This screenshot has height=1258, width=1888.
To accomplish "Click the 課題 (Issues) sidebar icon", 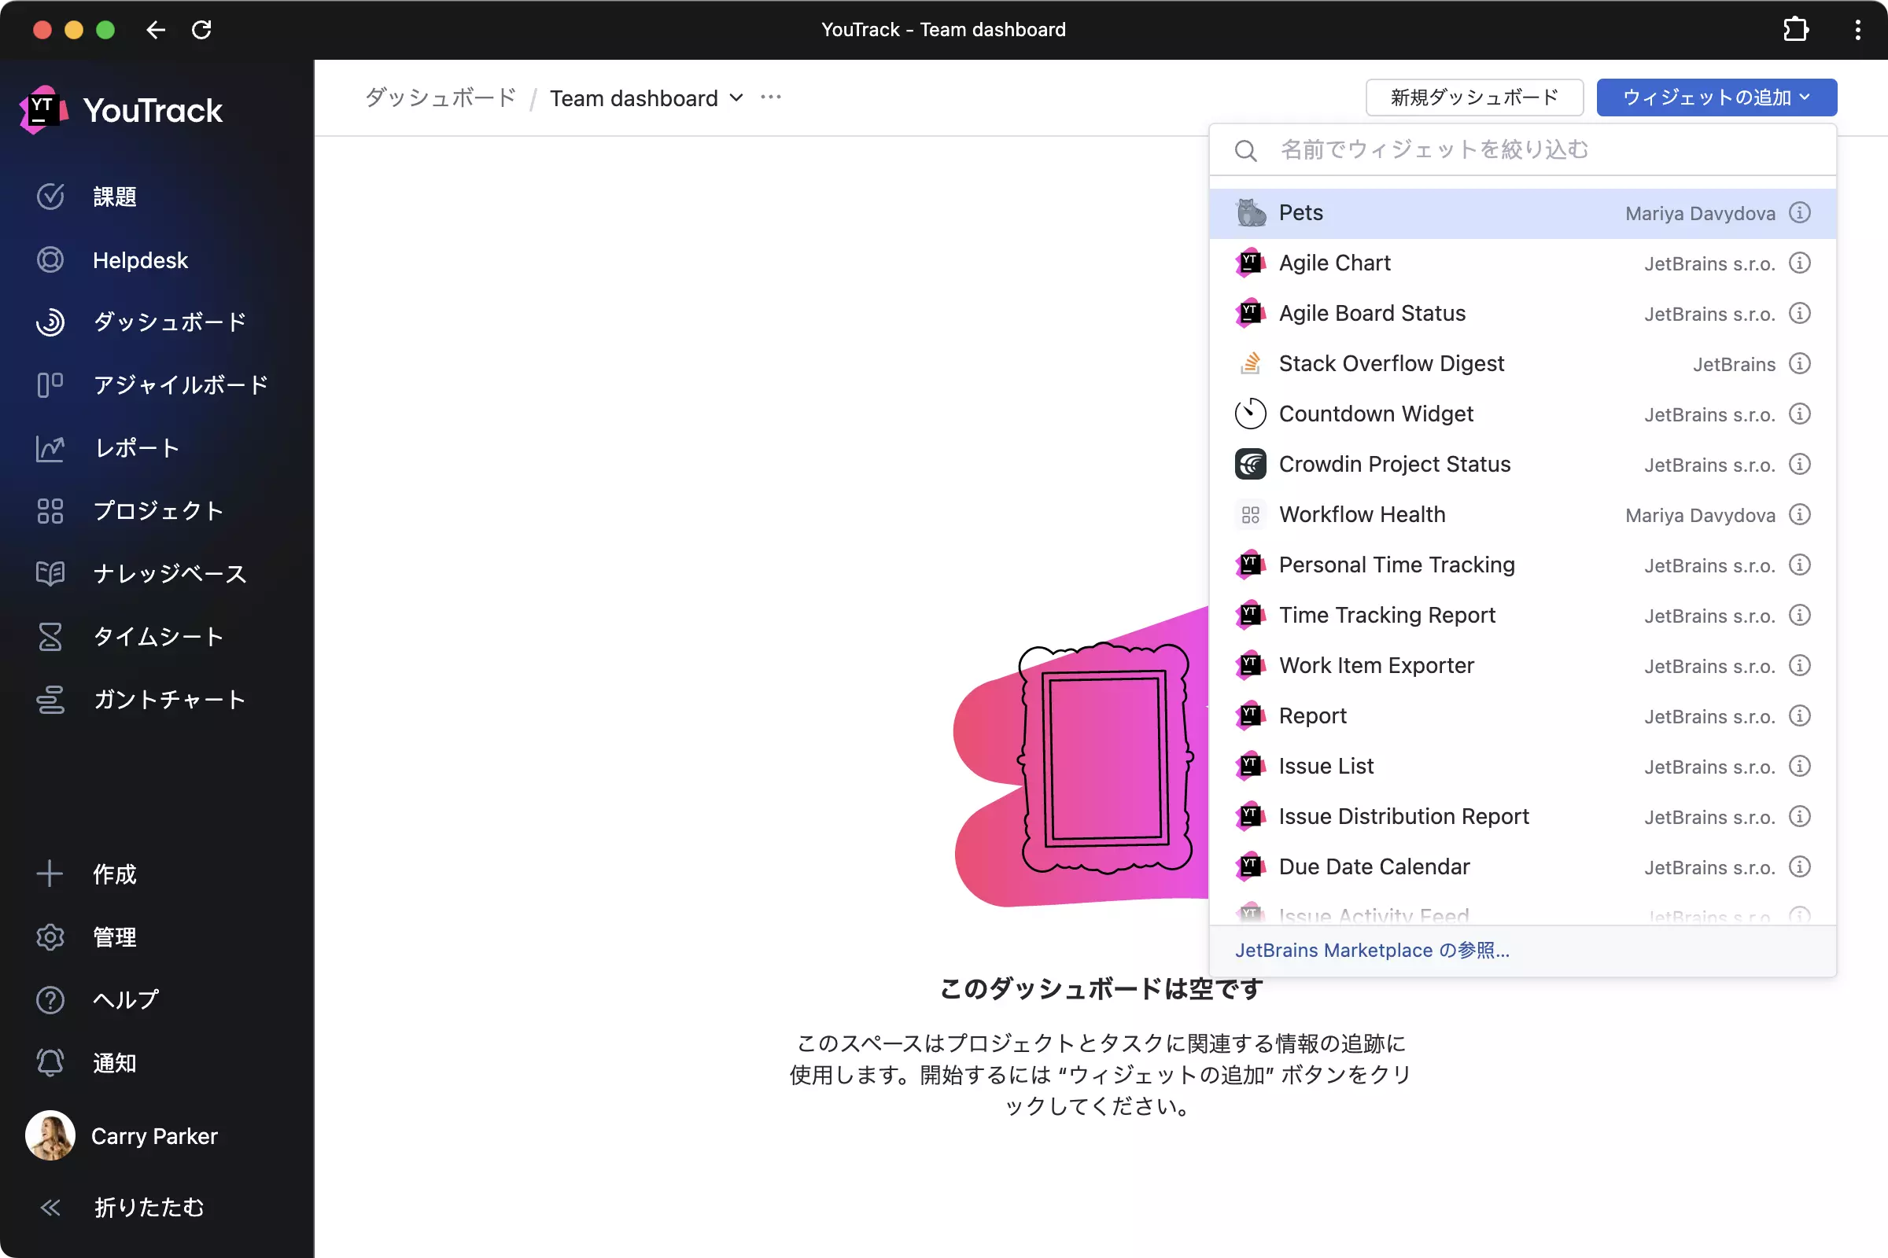I will click(48, 197).
